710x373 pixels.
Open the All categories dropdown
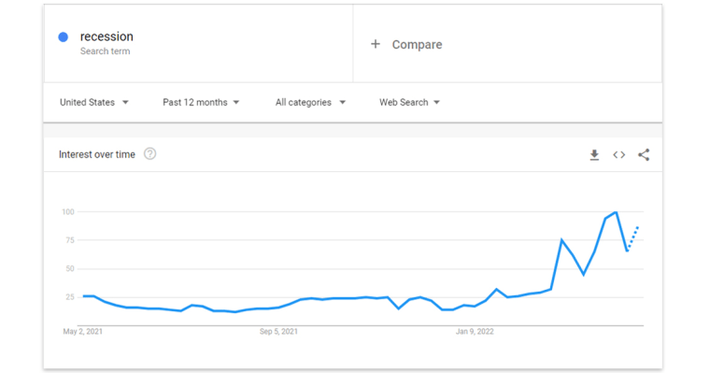pos(310,103)
